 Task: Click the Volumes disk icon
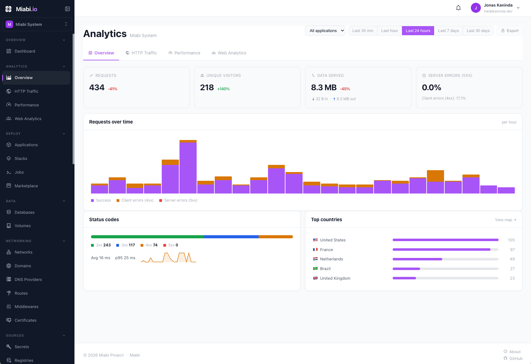coord(9,226)
